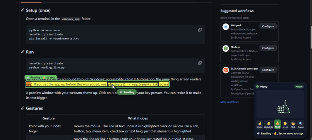The width and height of the screenshot is (312, 140).
Task: Open the More workflows link
Action: pyautogui.click(x=230, y=102)
